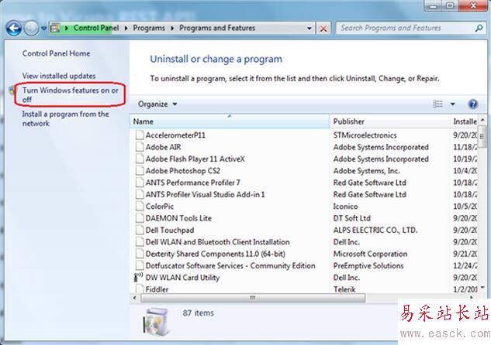This screenshot has height=345, width=491.
Task: Click Iconico publisher cell
Action: pyautogui.click(x=345, y=207)
